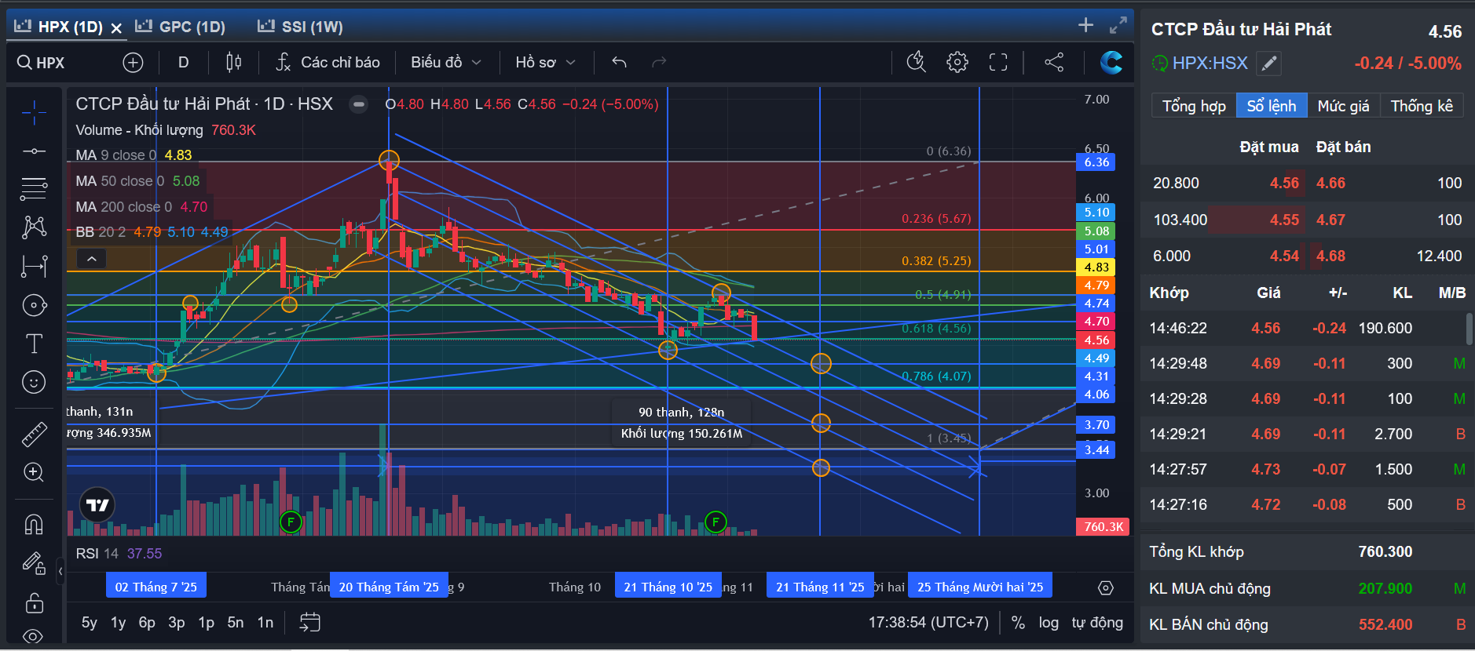Open the Thống kê tab
The image size is (1475, 651).
pyautogui.click(x=1422, y=106)
